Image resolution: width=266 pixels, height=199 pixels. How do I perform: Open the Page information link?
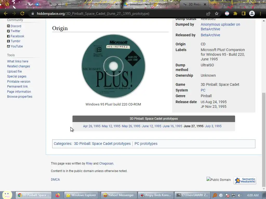click(19, 91)
